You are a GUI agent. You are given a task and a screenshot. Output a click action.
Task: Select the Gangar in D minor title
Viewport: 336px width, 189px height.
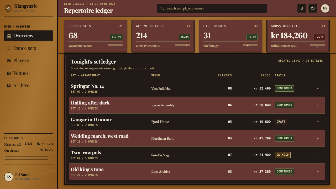[91, 120]
